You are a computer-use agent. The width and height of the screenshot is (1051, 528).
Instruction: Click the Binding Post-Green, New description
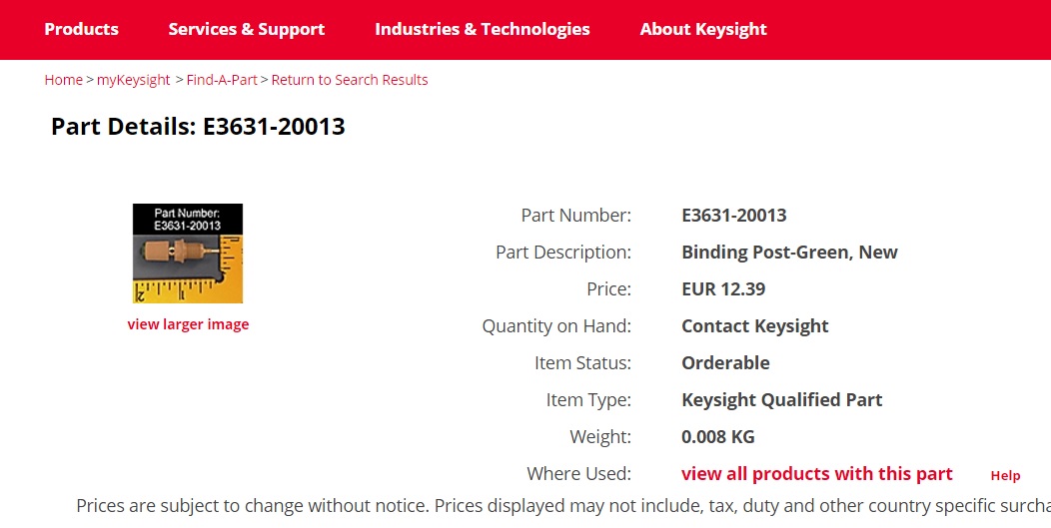(x=789, y=253)
